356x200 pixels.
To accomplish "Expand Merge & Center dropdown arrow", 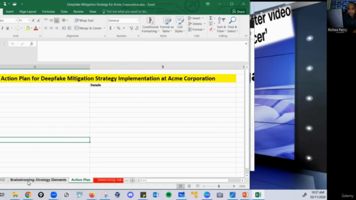I will pos(104,28).
